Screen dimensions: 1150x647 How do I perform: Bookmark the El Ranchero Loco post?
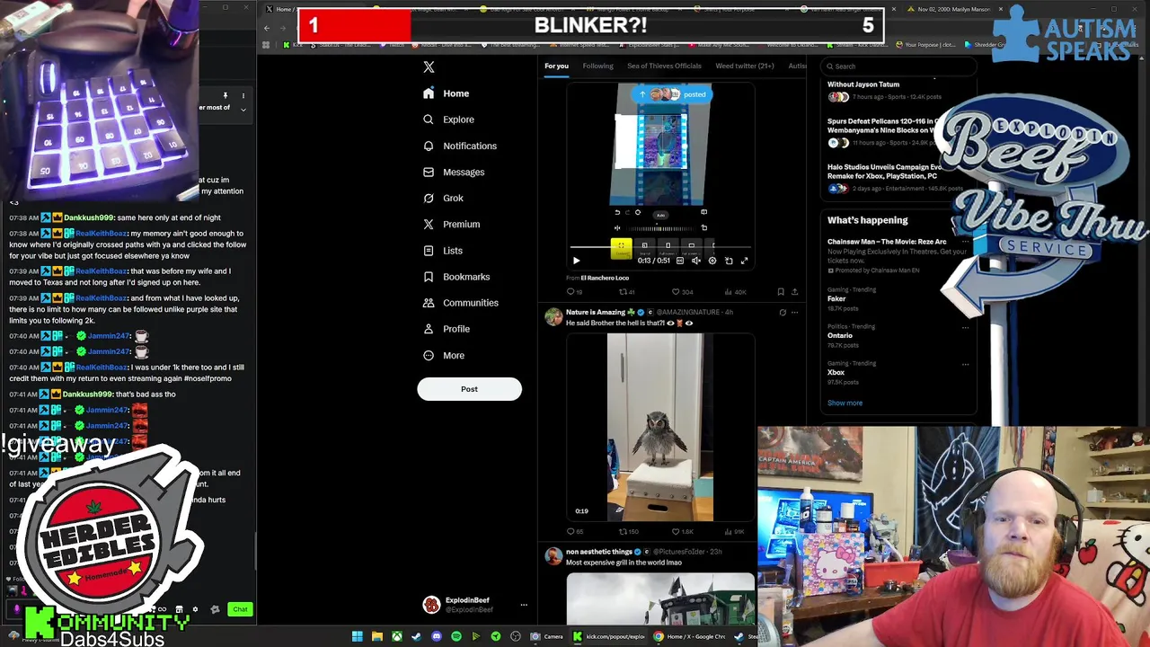pos(781,292)
